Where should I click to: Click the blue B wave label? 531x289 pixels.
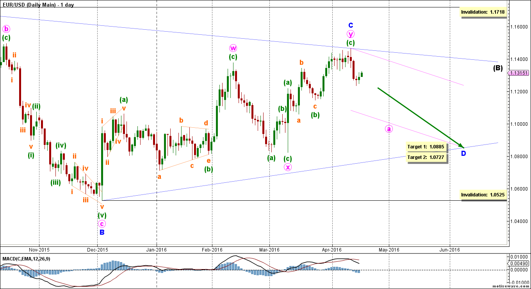point(102,232)
